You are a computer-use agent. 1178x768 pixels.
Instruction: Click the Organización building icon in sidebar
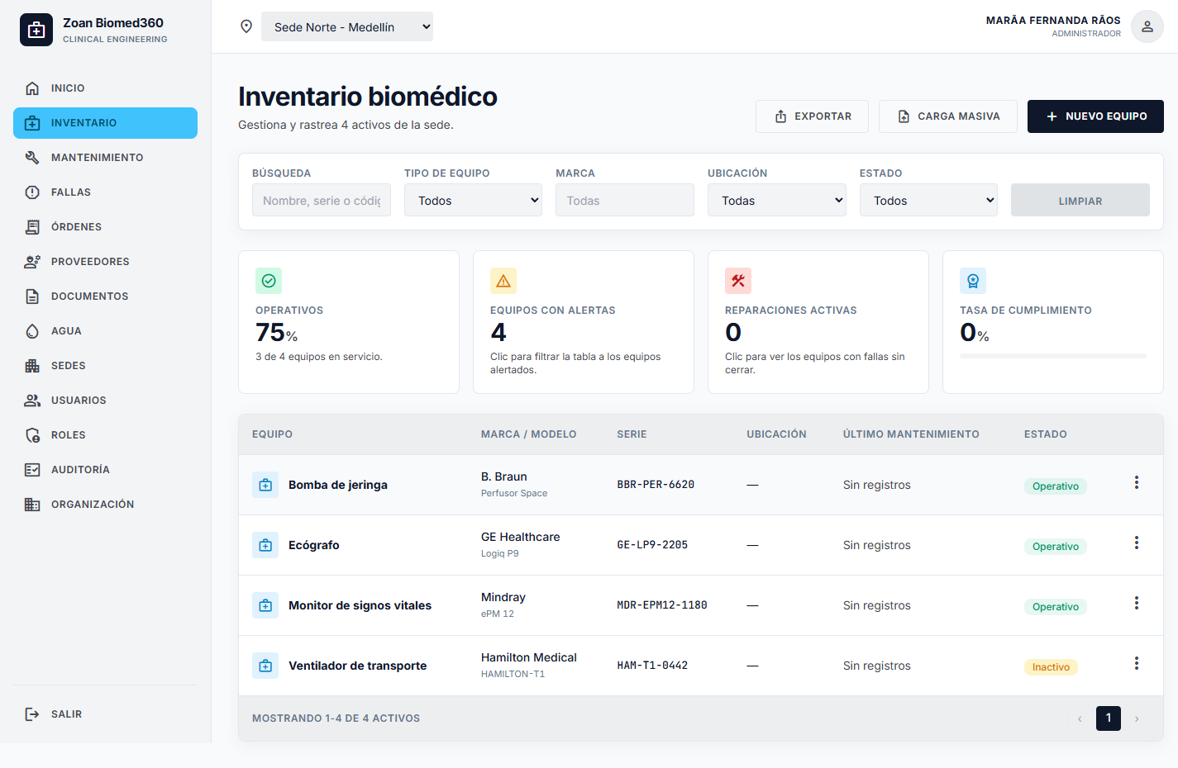32,505
